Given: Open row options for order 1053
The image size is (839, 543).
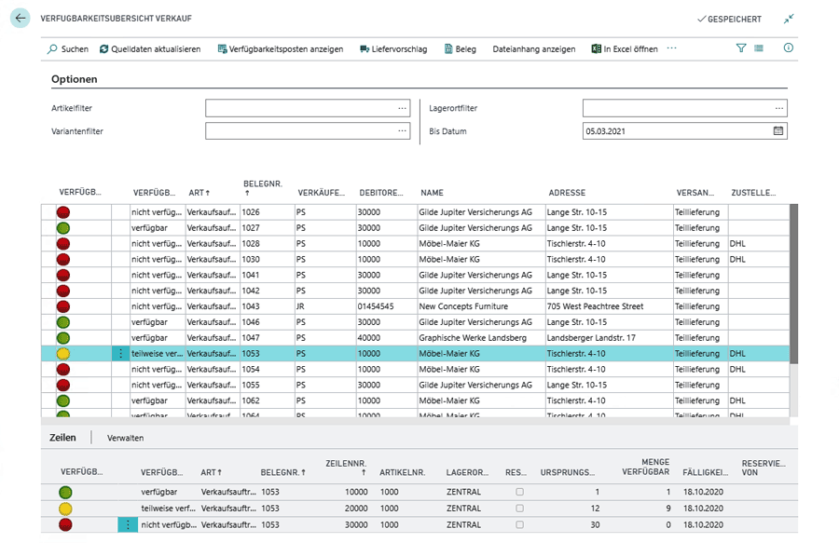Looking at the screenshot, I should (120, 354).
